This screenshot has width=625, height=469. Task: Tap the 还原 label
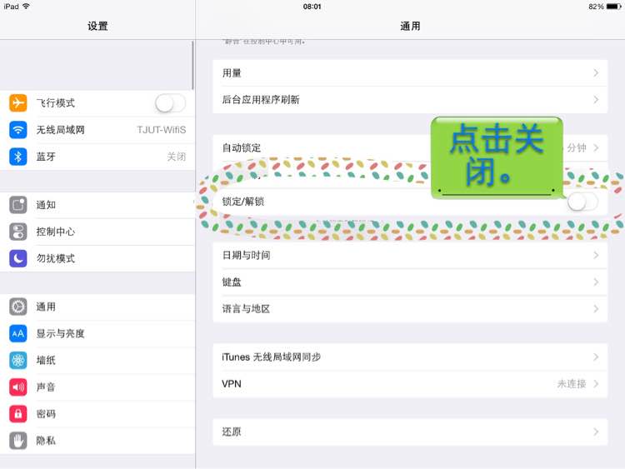click(x=232, y=432)
